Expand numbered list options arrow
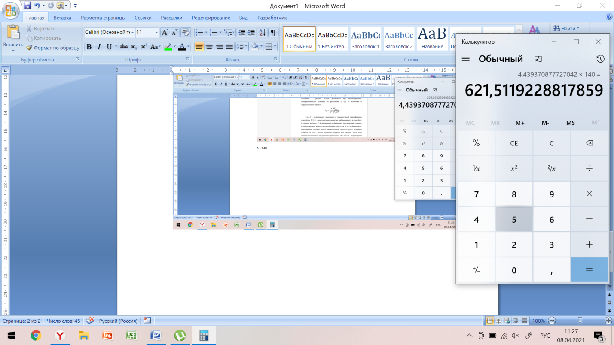The image size is (614, 345). click(220, 33)
